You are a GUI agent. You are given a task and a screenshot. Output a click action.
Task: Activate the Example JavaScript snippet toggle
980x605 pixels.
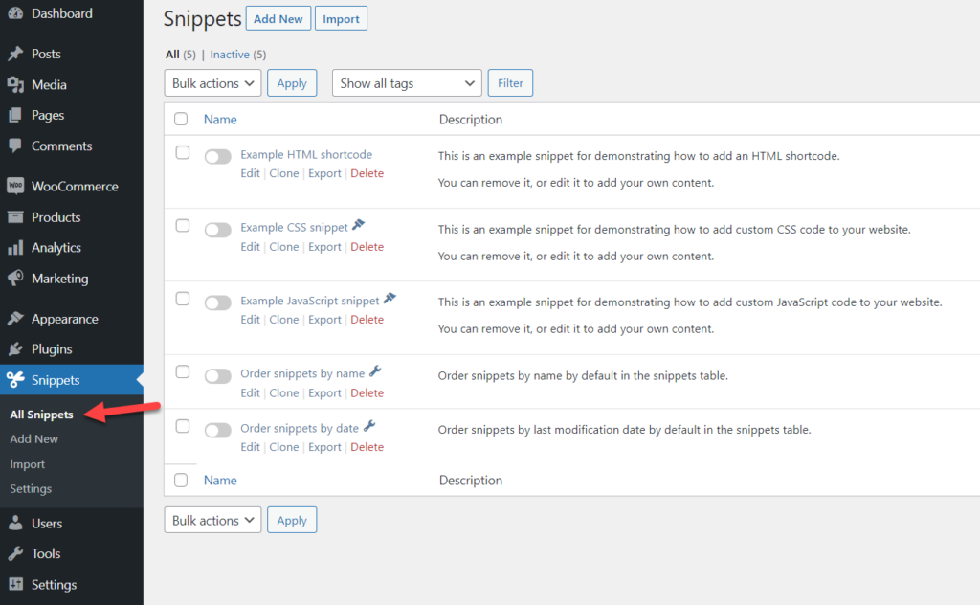coord(217,302)
